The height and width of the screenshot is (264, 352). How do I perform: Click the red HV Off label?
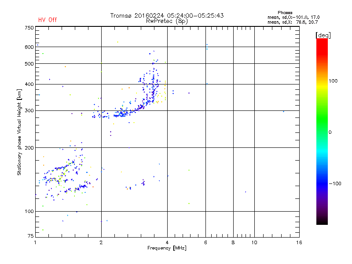pos(48,20)
